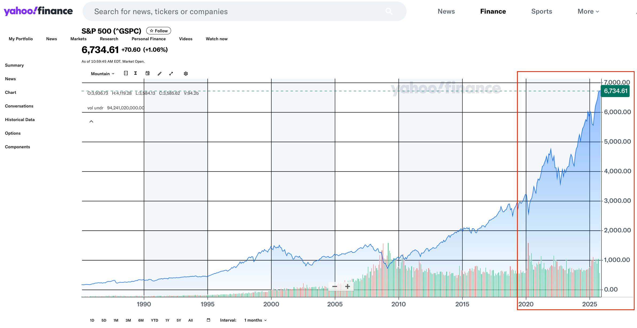Open the custom date range calendar
The height and width of the screenshot is (328, 637).
pos(209,320)
